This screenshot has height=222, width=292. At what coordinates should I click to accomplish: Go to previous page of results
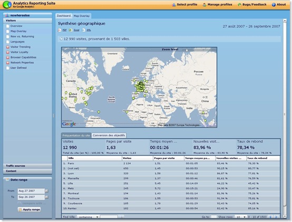(270, 217)
